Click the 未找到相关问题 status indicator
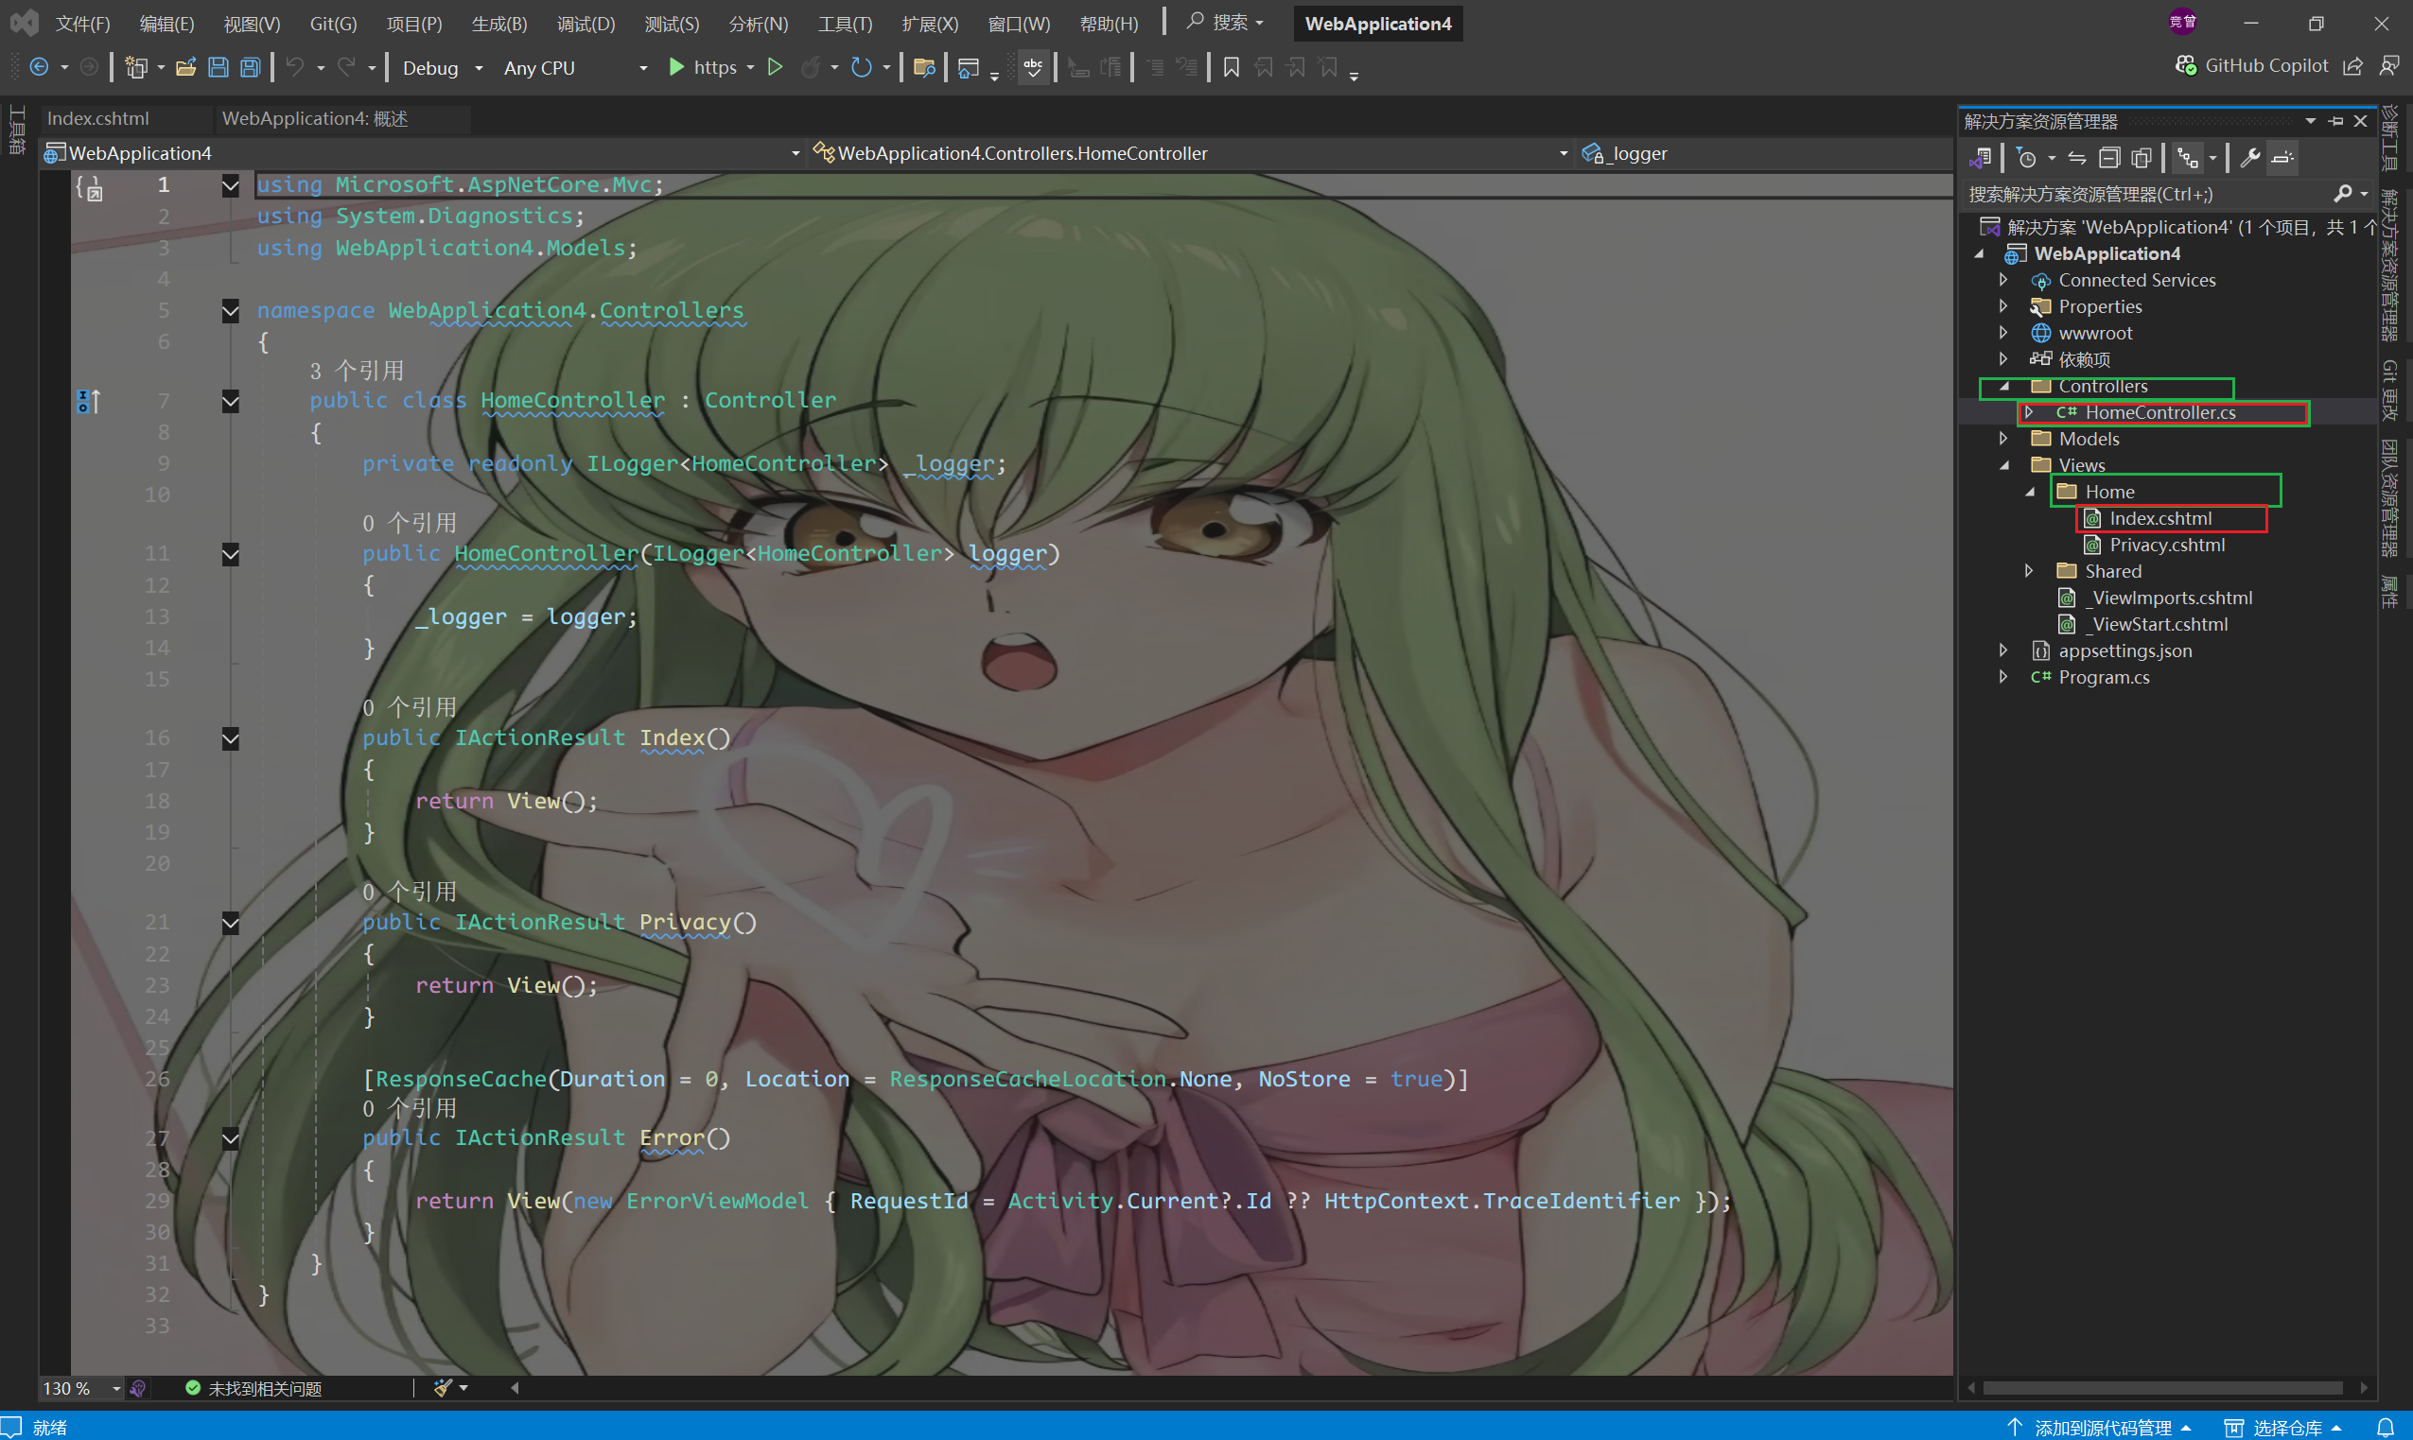This screenshot has height=1440, width=2413. pos(254,1389)
